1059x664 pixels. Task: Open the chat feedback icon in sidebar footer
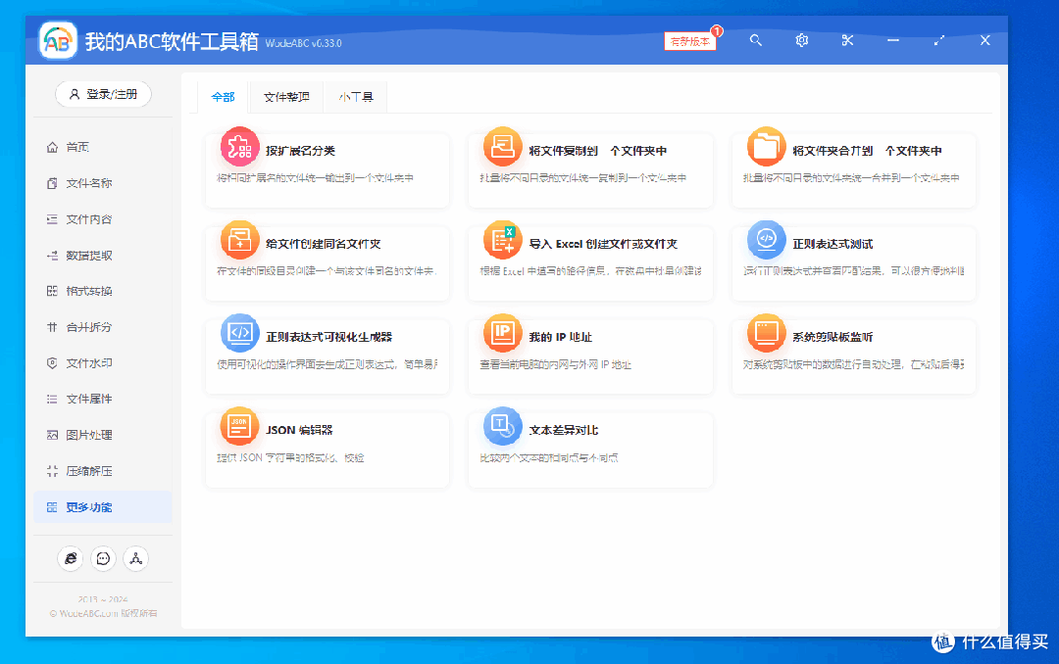pyautogui.click(x=103, y=559)
